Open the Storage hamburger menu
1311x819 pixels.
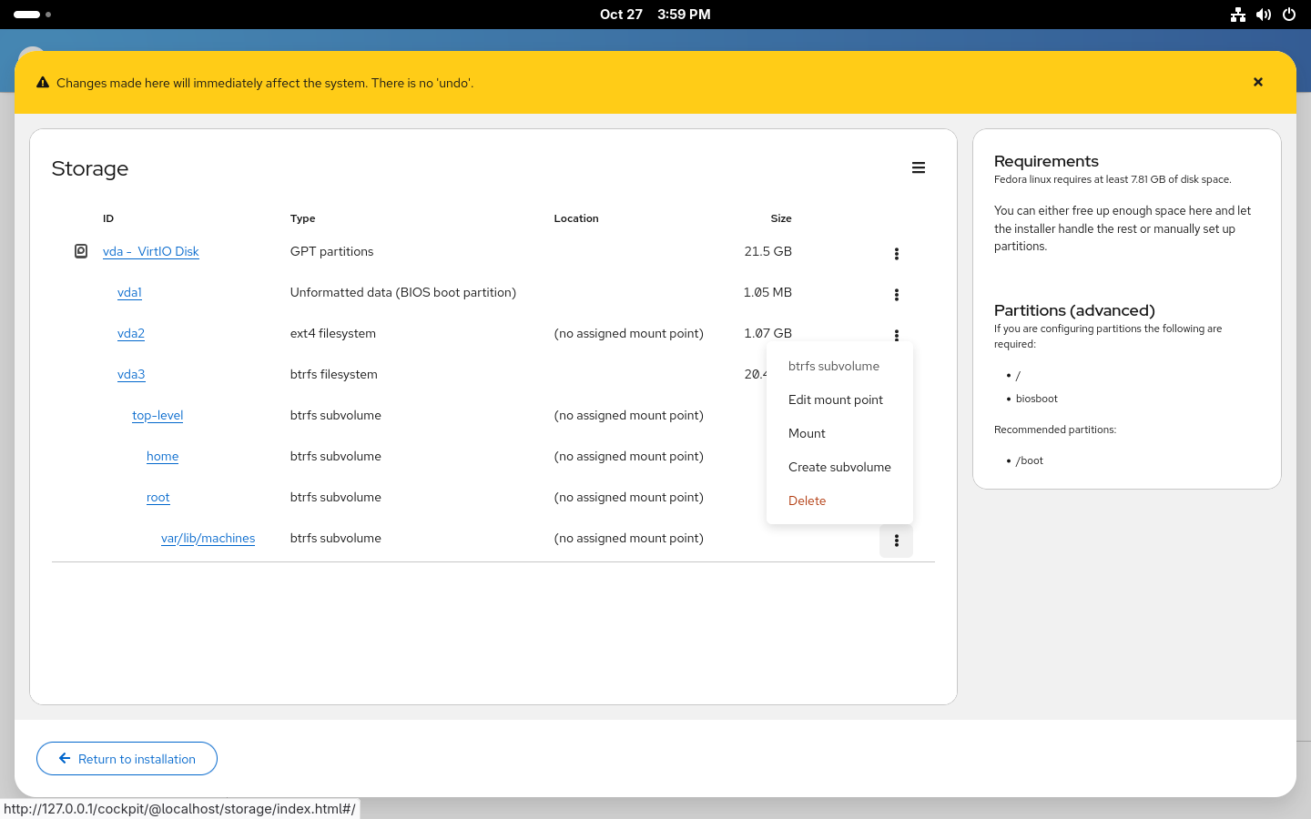919,167
